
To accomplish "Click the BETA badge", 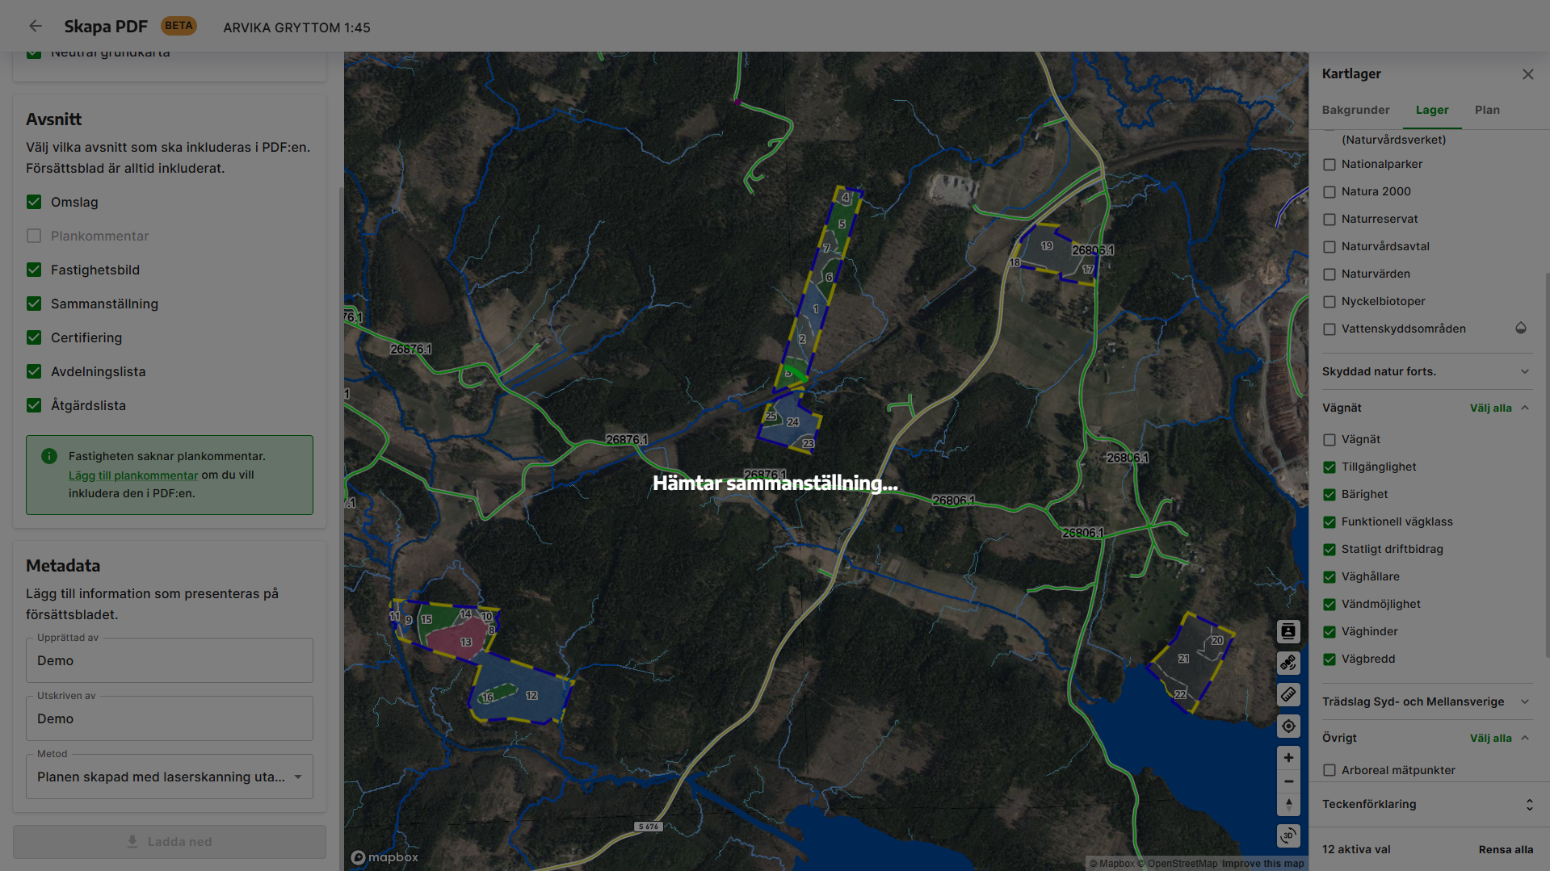I will [x=179, y=26].
